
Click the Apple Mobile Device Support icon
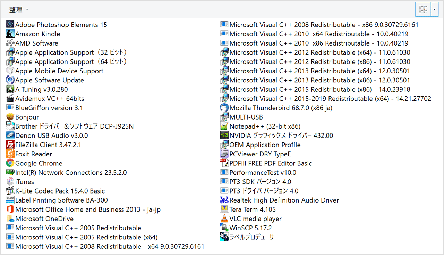10,71
